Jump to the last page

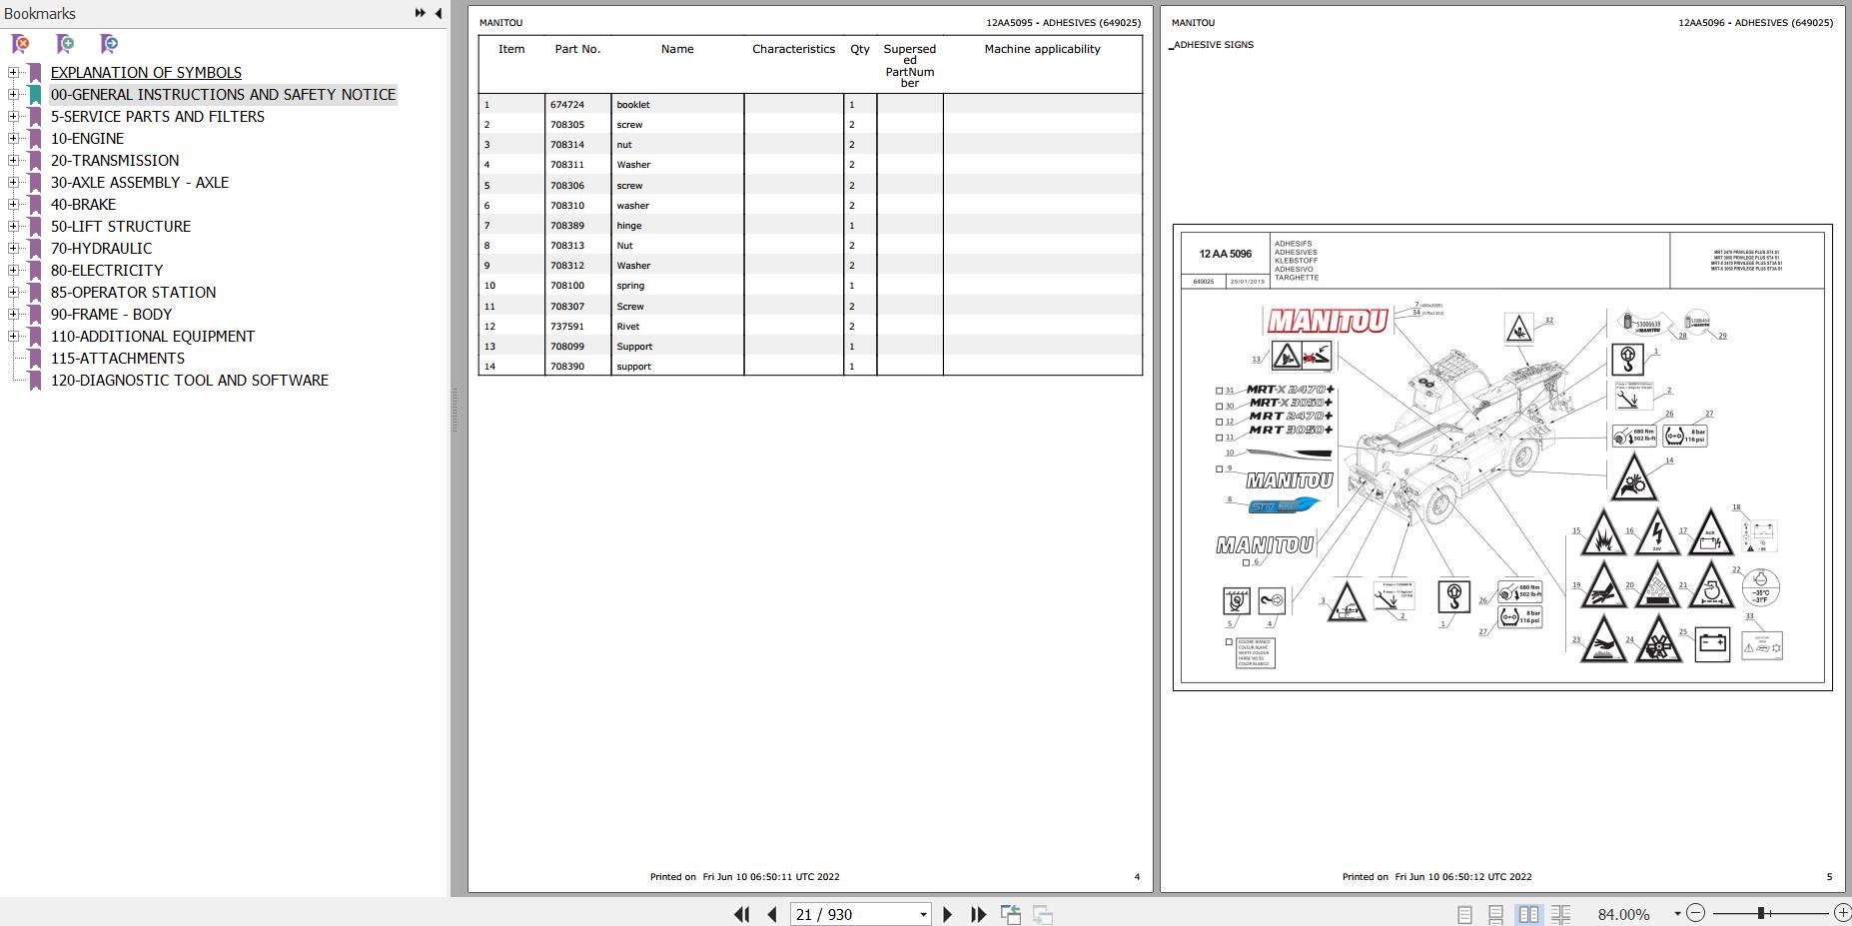pos(978,914)
